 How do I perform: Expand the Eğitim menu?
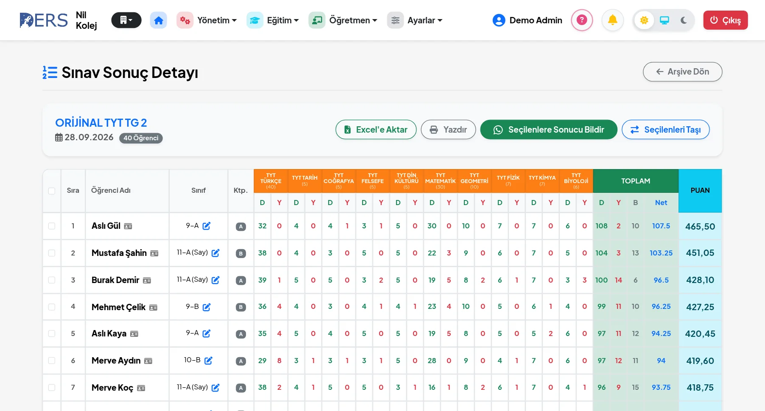pyautogui.click(x=273, y=20)
